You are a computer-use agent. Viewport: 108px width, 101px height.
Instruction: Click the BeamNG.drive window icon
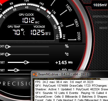[35, 74]
